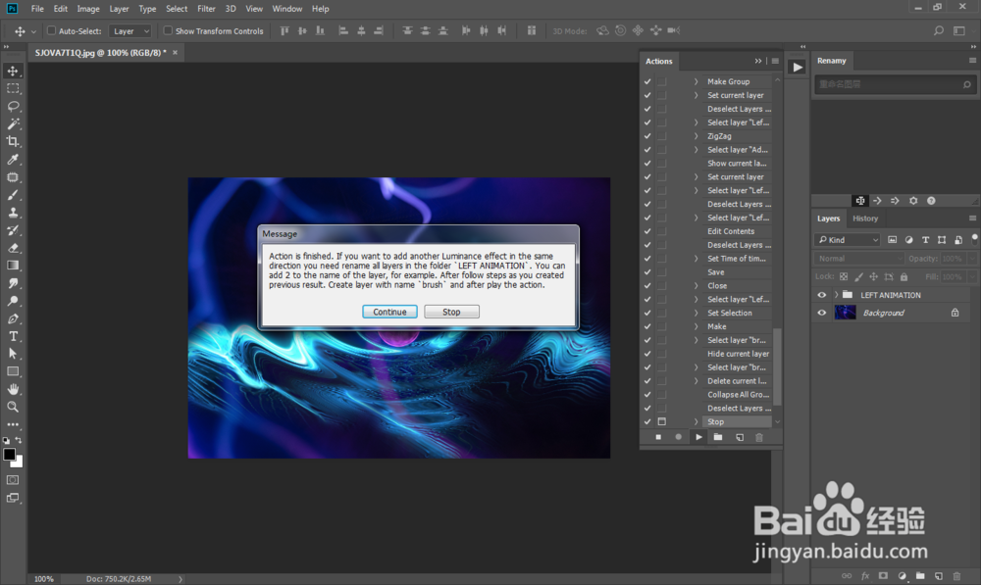The width and height of the screenshot is (981, 585).
Task: Create new action set folder icon
Action: 718,437
